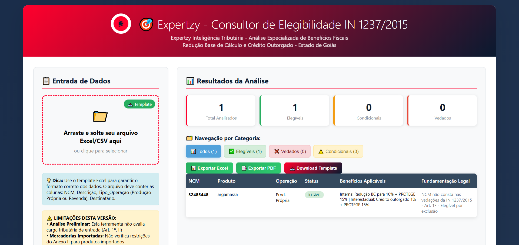Show the Vedados (0) category

(x=290, y=151)
